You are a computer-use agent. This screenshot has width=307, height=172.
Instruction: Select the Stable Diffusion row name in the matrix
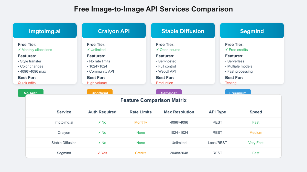64,143
